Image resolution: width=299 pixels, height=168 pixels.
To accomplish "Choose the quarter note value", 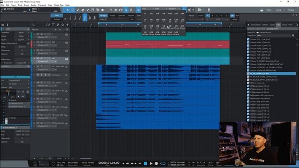I will (75, 18).
